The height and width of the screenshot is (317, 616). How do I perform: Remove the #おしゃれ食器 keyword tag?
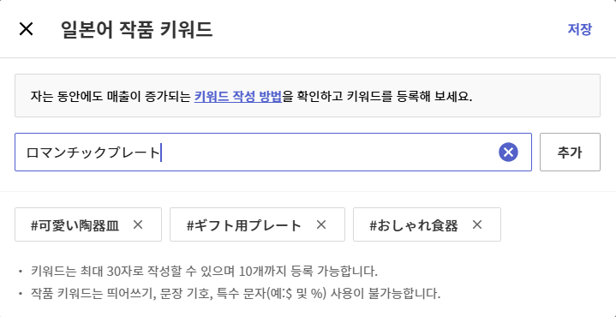pyautogui.click(x=477, y=224)
